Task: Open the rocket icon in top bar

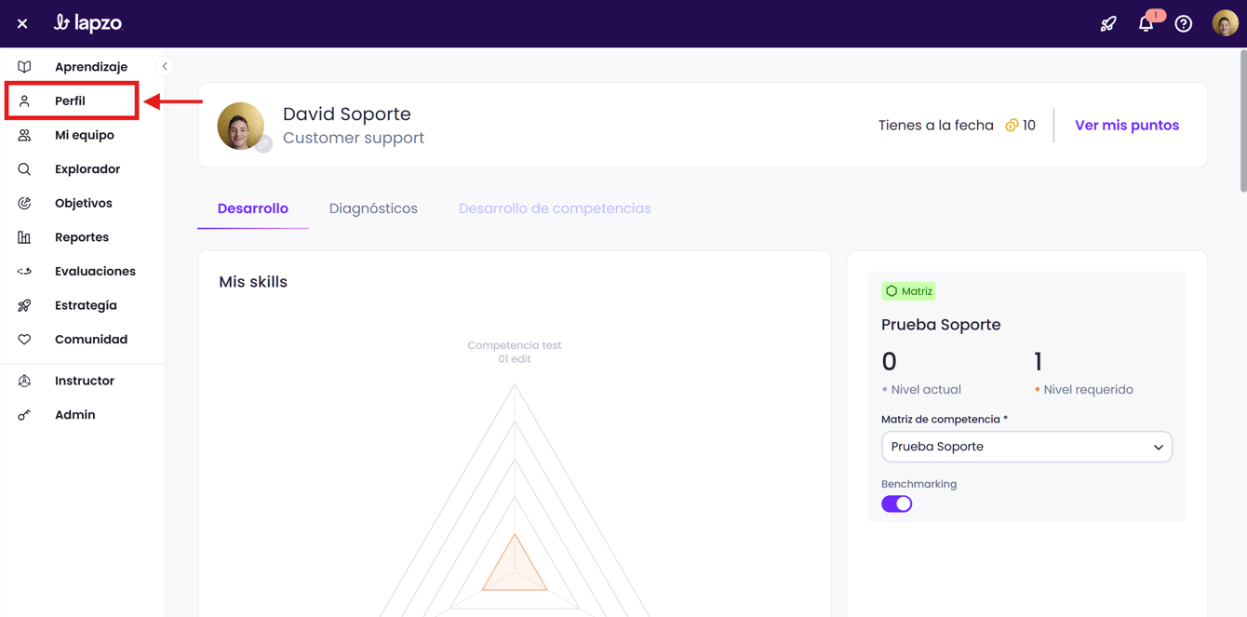Action: point(1107,24)
